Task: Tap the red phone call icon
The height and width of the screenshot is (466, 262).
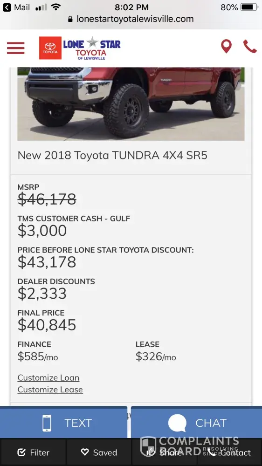Action: 250,47
